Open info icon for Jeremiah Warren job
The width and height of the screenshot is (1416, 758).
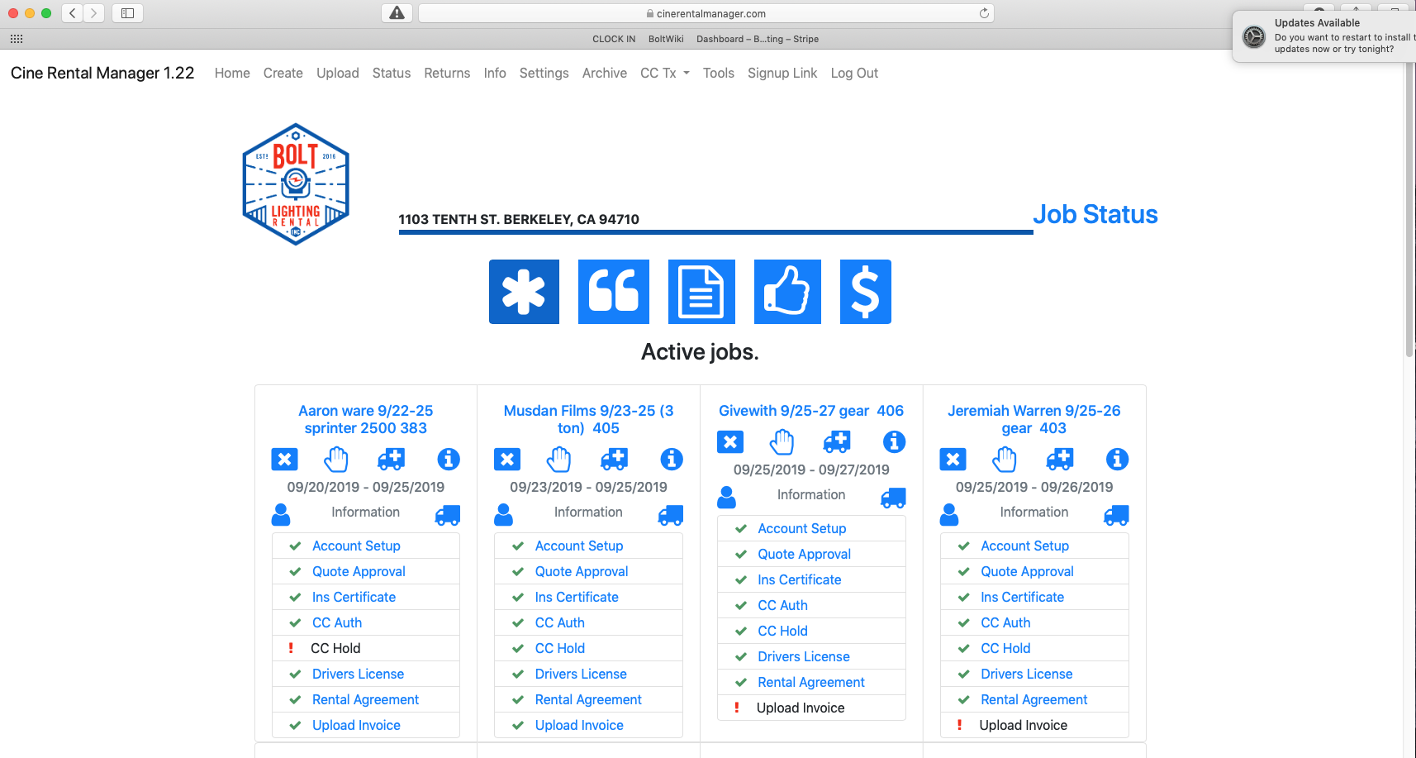click(1117, 460)
